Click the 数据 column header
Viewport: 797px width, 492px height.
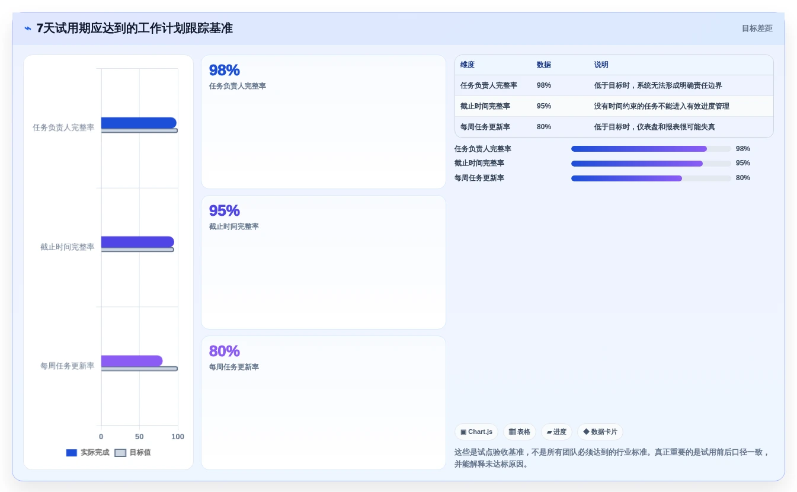pos(544,65)
